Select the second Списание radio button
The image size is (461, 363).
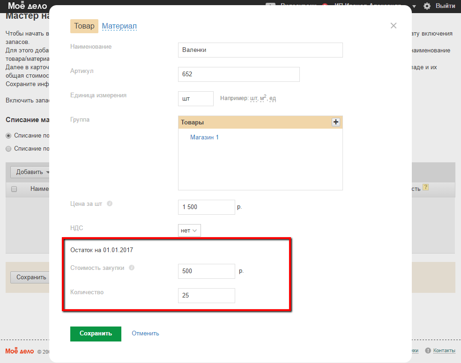point(8,149)
